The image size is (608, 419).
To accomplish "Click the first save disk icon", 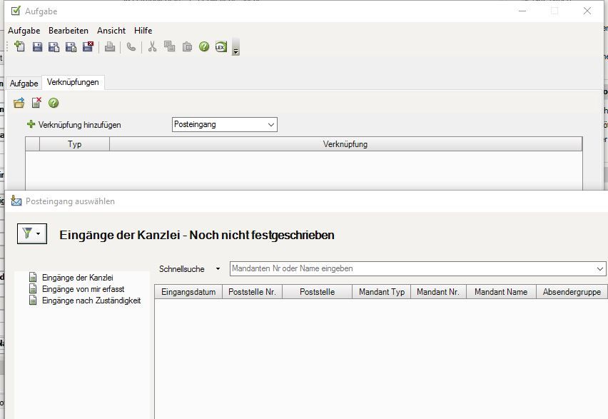I will coord(37,47).
